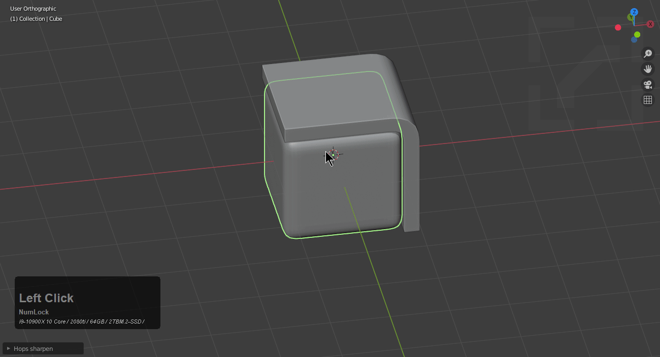Click the hand pan view icon

(x=648, y=69)
